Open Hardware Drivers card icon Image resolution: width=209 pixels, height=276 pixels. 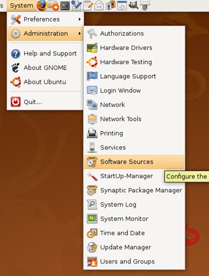(92, 48)
